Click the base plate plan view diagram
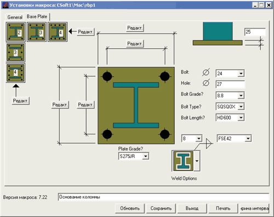The image size is (274, 217). (x=136, y=105)
